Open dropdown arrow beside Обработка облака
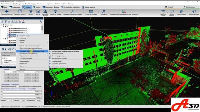The height and width of the screenshot is (112, 200). click(62, 13)
